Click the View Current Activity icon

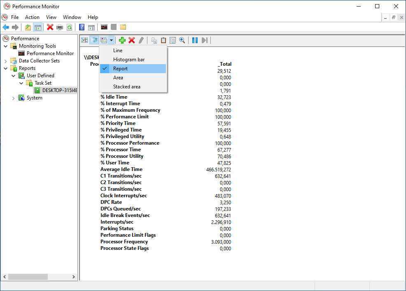pos(84,40)
